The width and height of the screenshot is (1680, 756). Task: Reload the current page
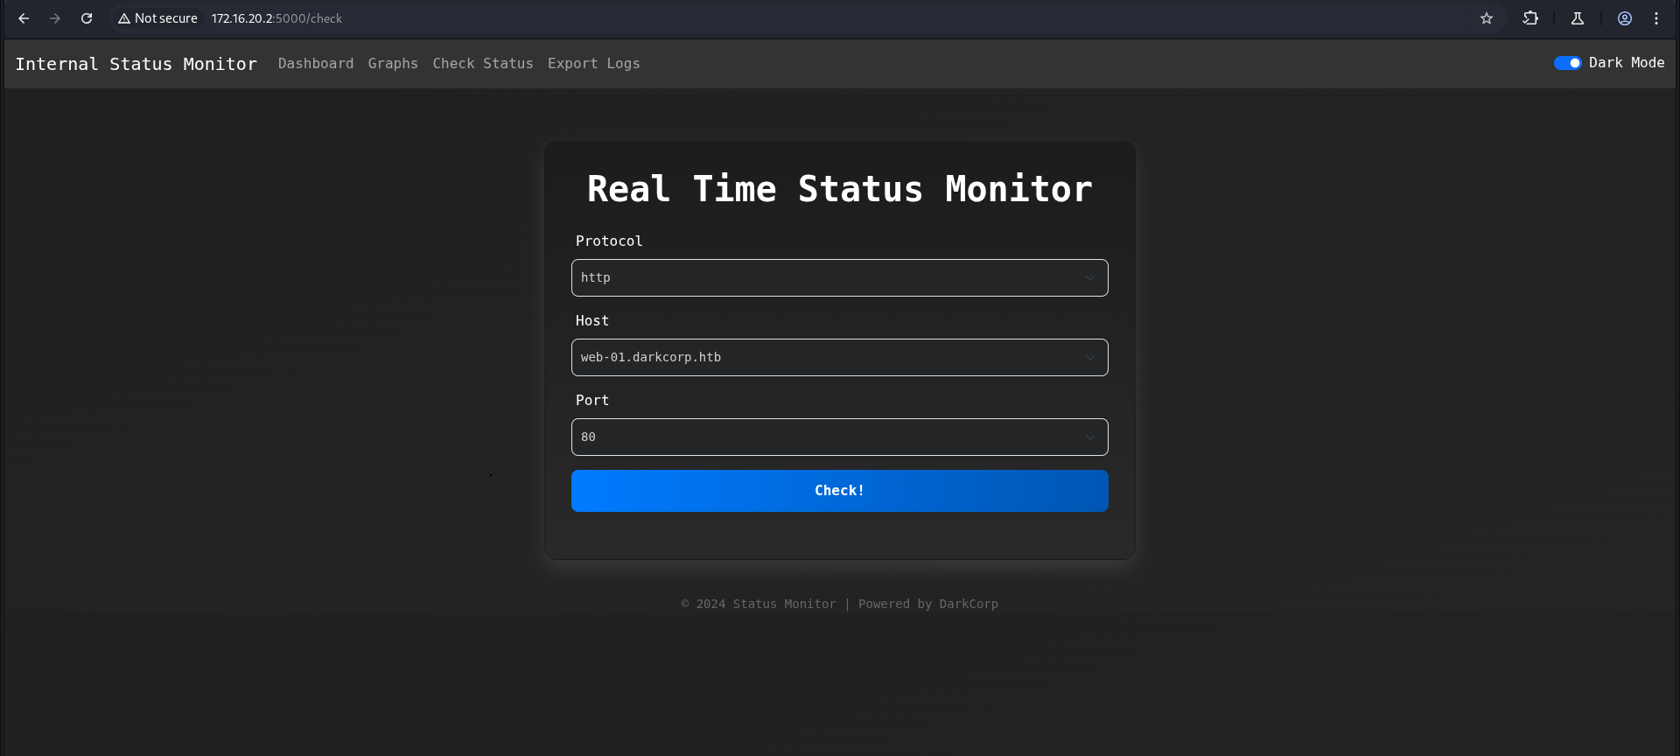click(x=87, y=18)
